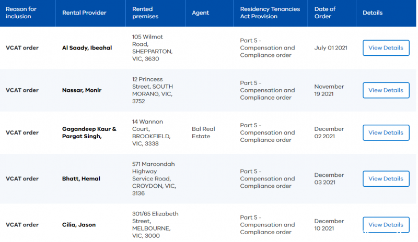This screenshot has height=242, width=418.
Task: Click the 12 Princess Street South Morang address
Action: [153, 90]
